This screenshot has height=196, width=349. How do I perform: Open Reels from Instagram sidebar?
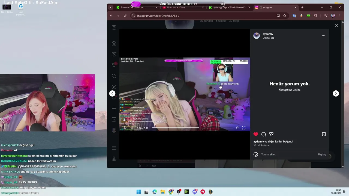click(x=114, y=54)
